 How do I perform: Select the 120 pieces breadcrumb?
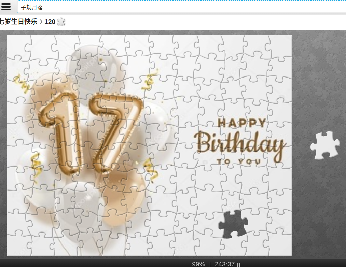coord(50,22)
